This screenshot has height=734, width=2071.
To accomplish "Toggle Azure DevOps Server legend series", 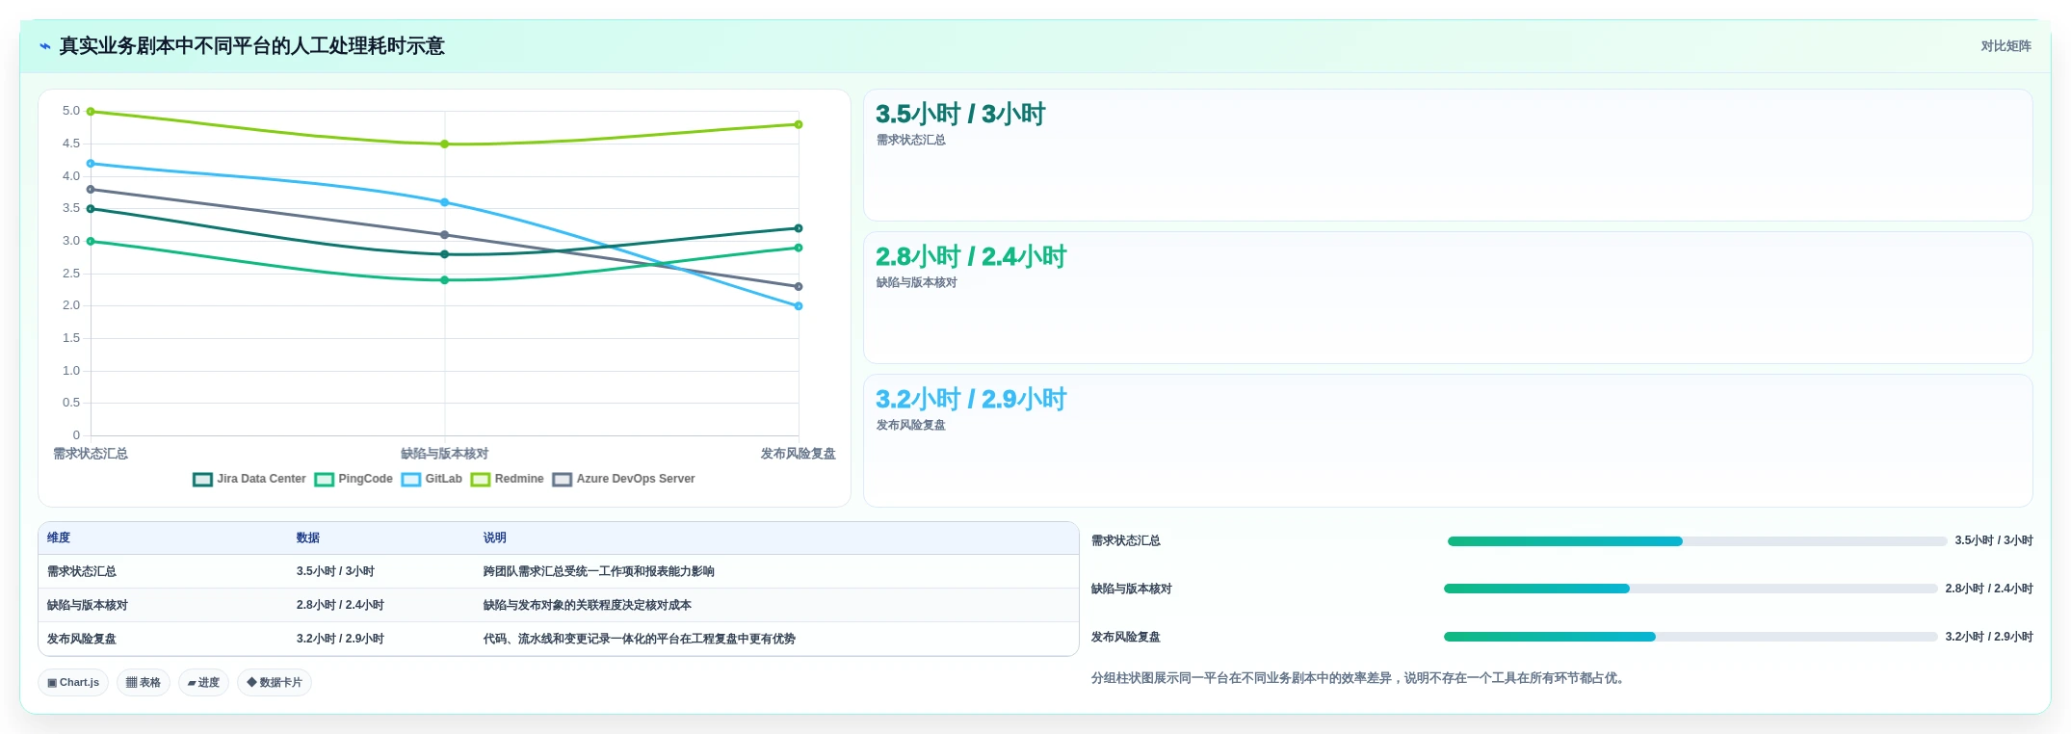I will pos(624,479).
